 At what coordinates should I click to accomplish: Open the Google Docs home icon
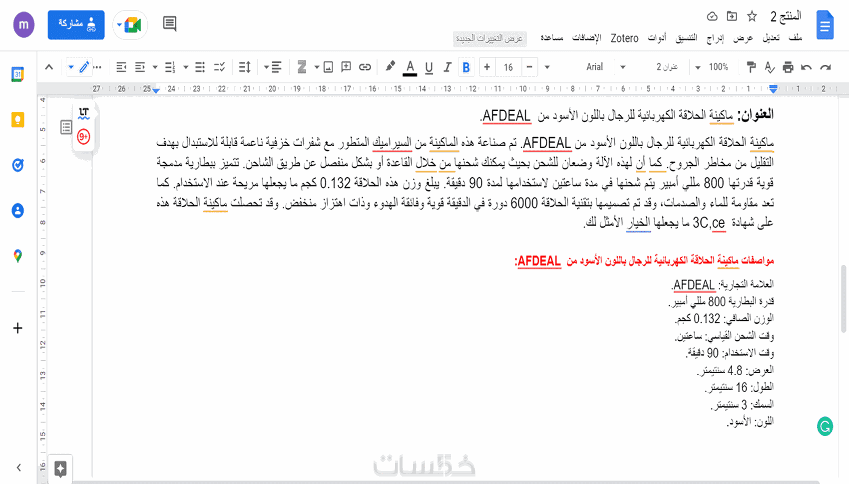pos(825,25)
